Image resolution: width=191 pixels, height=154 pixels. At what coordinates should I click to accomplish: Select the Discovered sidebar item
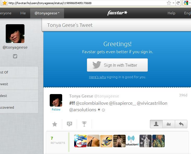click(19, 107)
